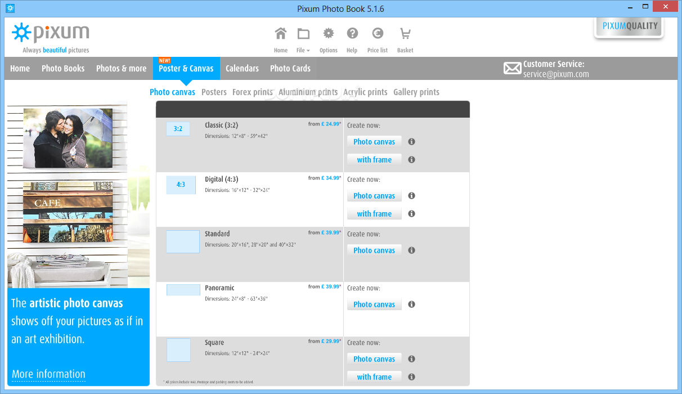Show info for Panoramic Photo canvas

(x=411, y=305)
